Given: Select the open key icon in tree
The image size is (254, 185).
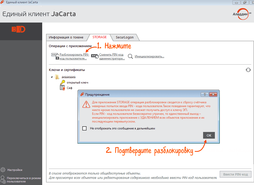Looking at the screenshot, I should (x=62, y=83).
